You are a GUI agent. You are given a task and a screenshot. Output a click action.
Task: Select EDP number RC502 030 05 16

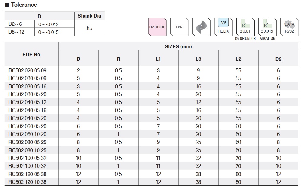tap(28, 86)
